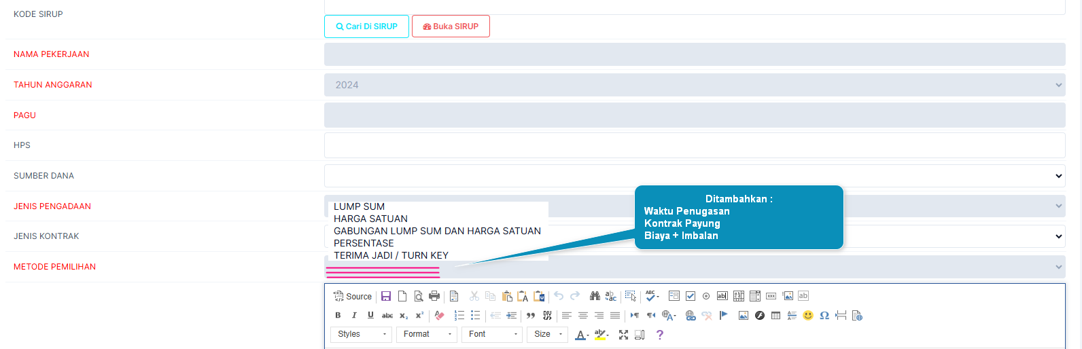Create a New Page in editor

point(402,296)
